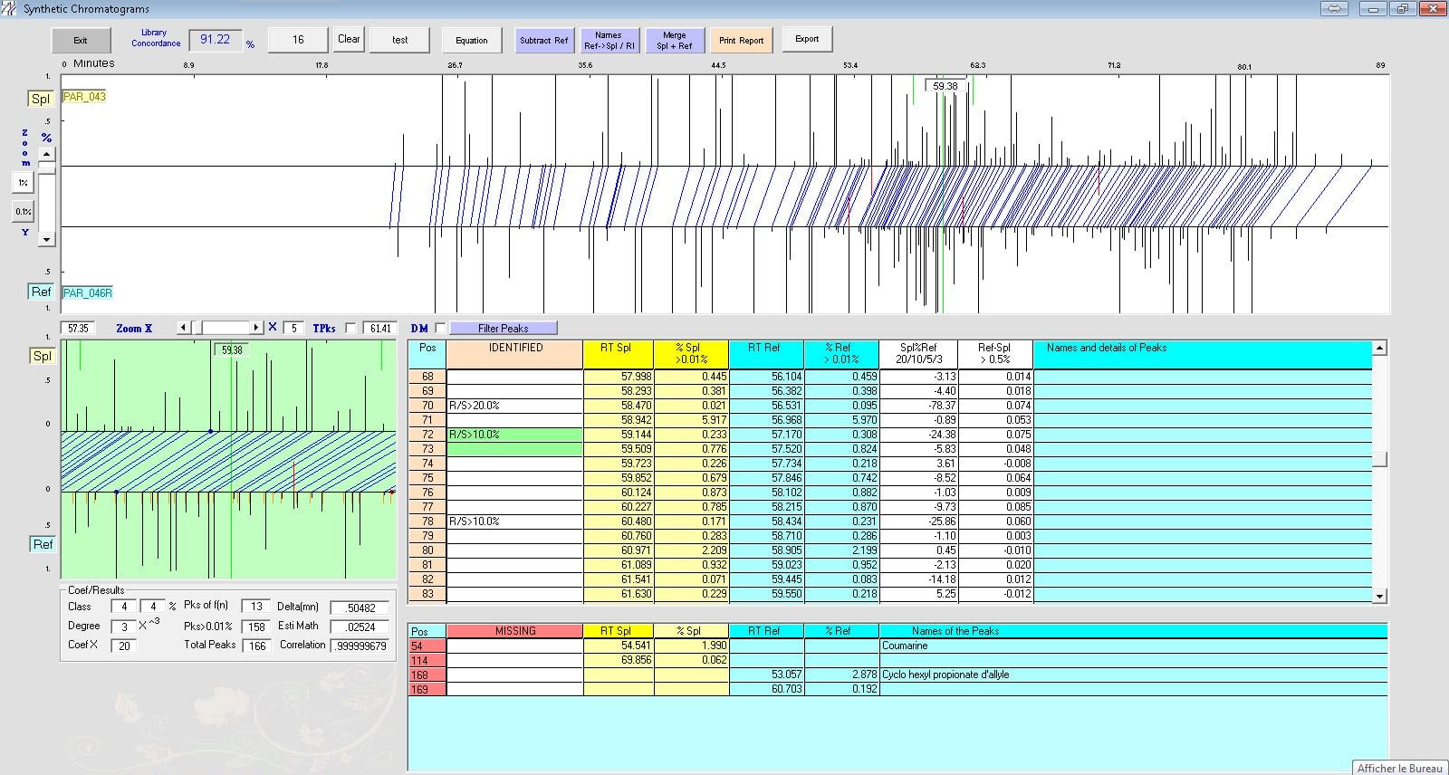Click Merge Spl + Ref button

[675, 40]
